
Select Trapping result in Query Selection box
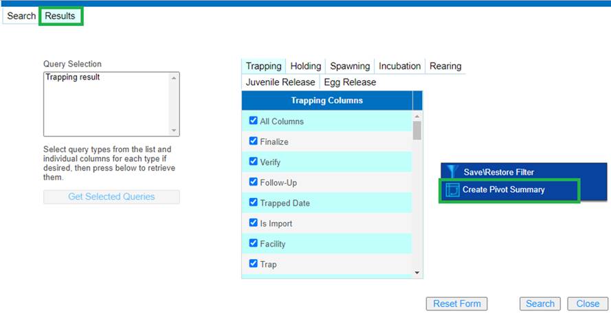pyautogui.click(x=73, y=77)
